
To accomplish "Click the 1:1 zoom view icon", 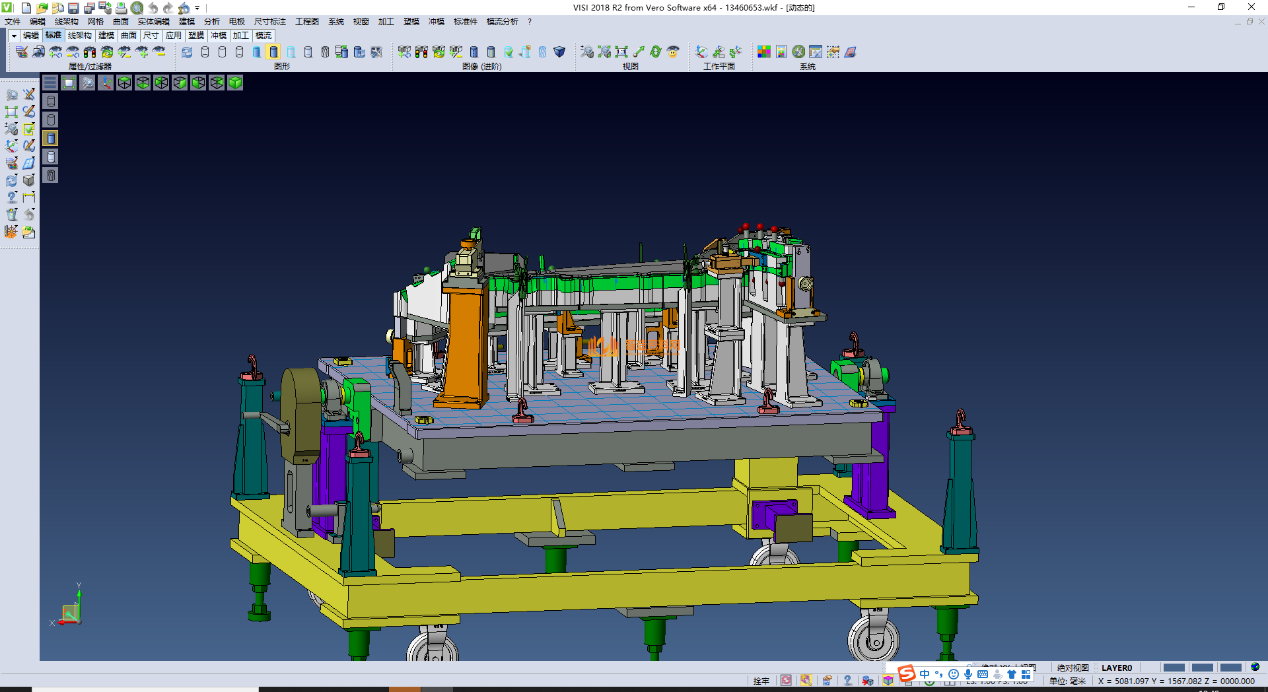I will 621,52.
